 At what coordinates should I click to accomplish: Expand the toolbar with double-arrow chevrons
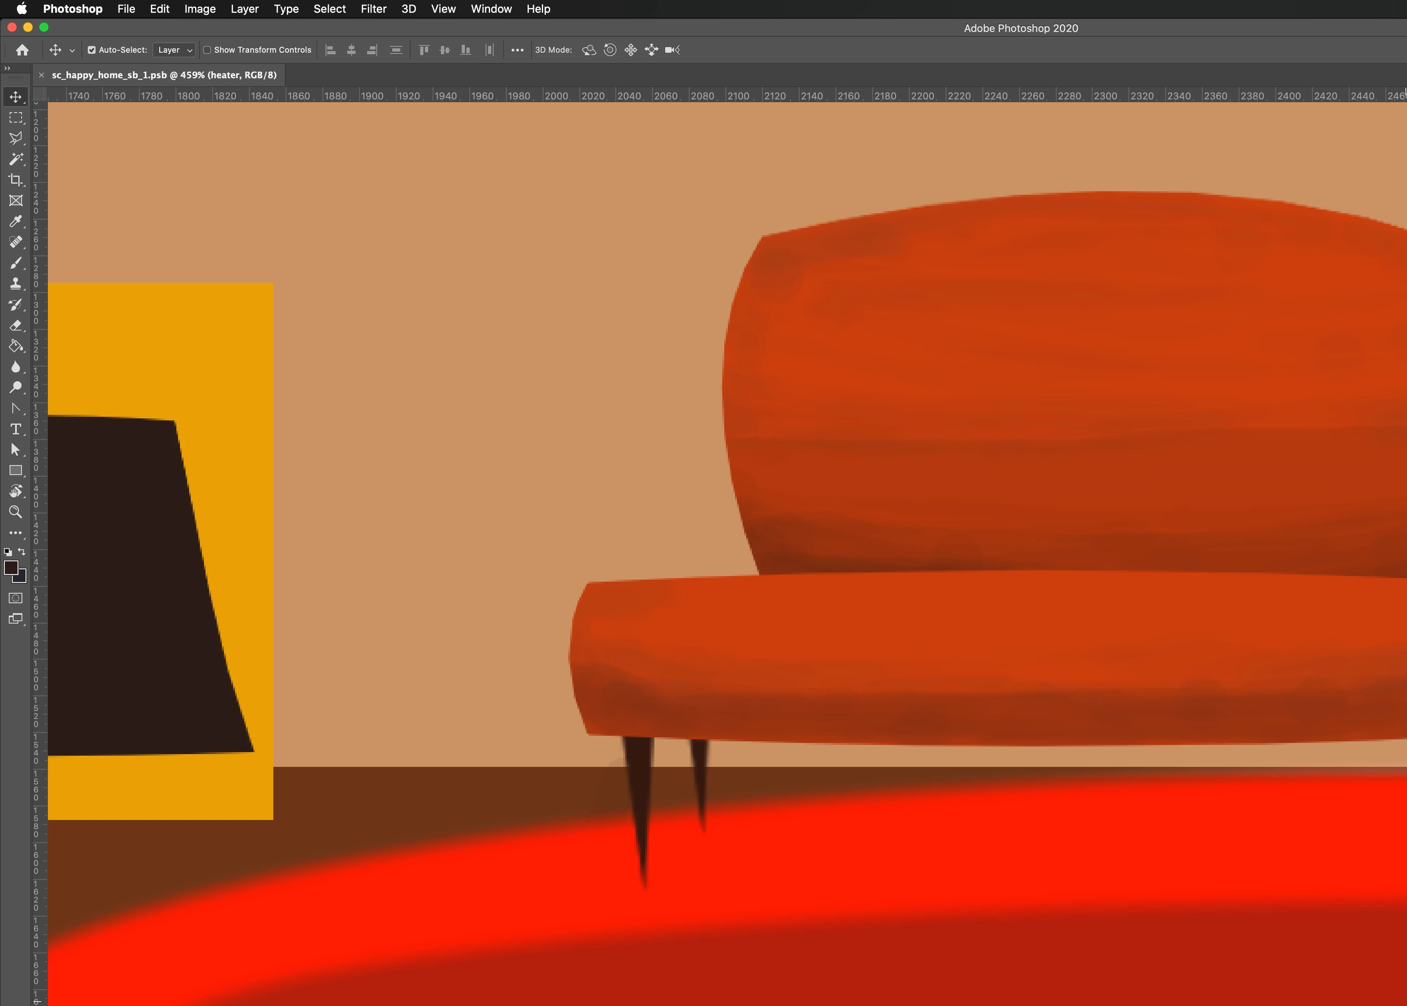click(8, 68)
